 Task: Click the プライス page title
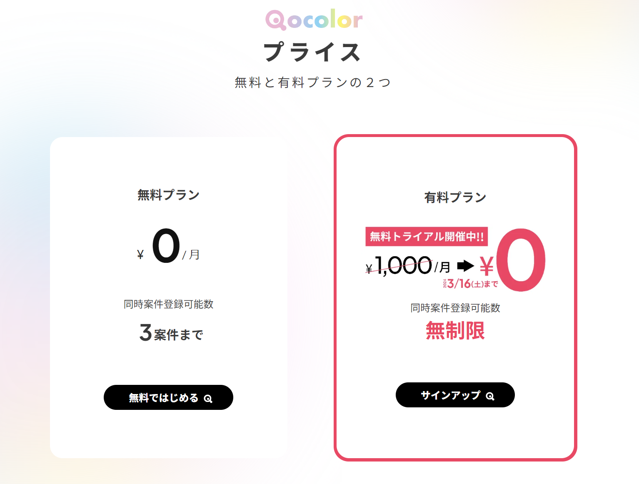click(x=312, y=52)
